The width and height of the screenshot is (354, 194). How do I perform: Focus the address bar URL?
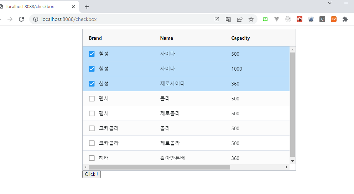(x=69, y=20)
